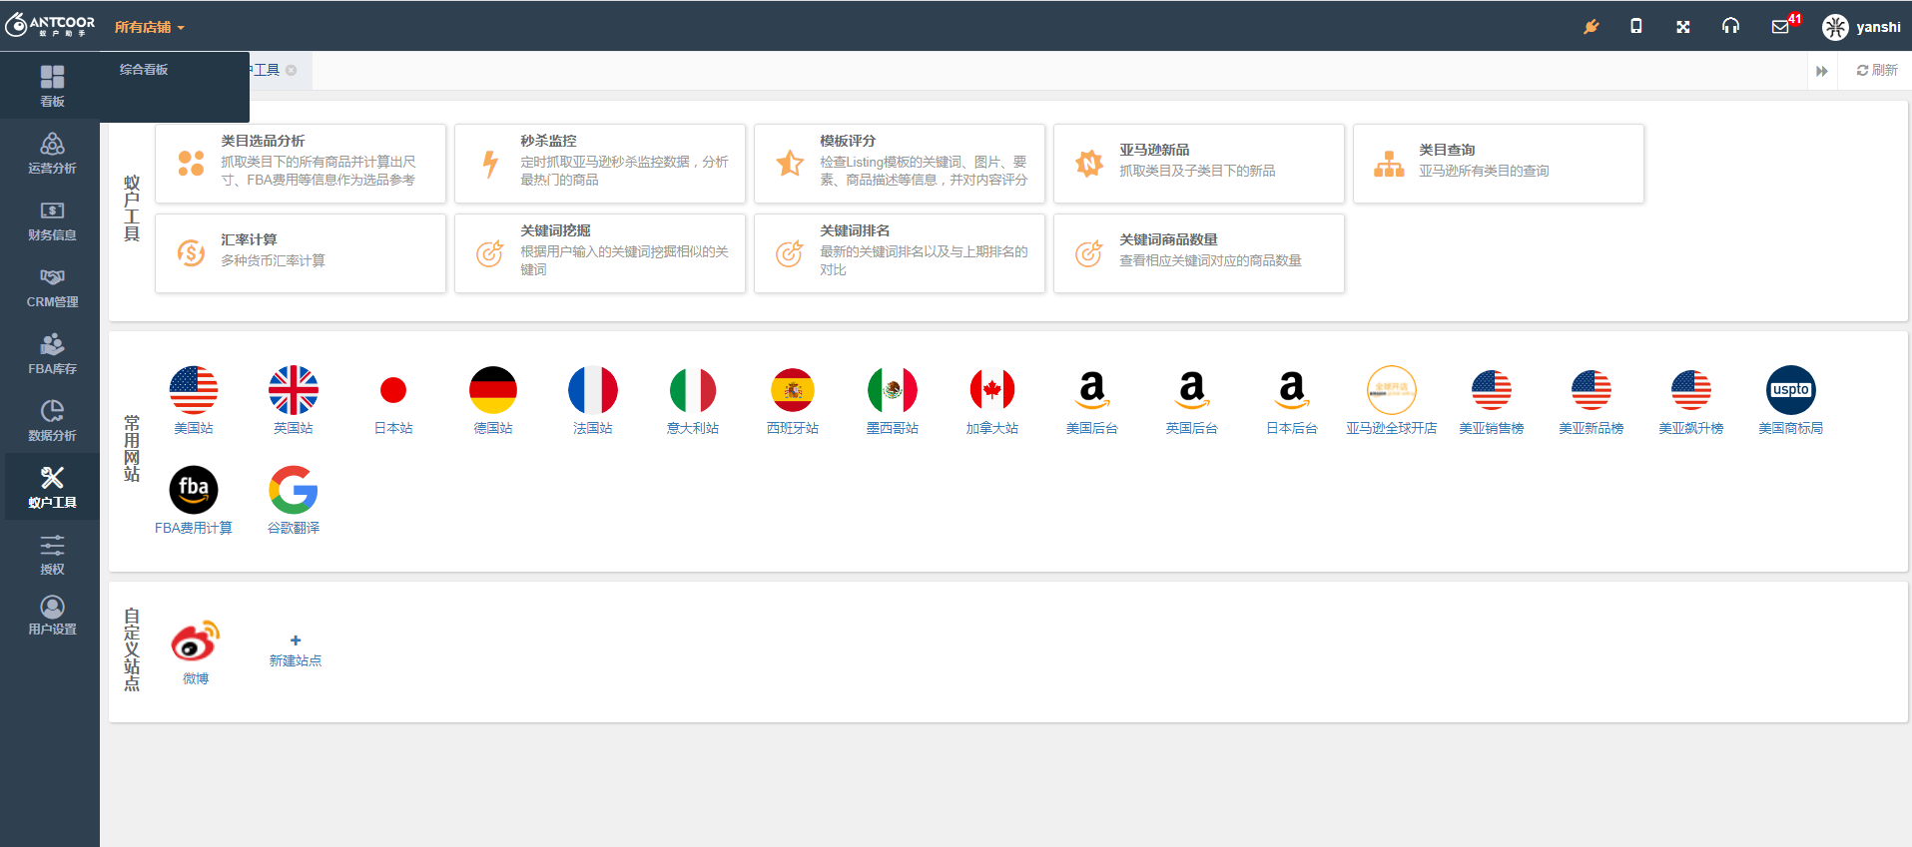This screenshot has width=1912, height=847.
Task: Open the 意大利站 Italy flag link
Action: point(693,400)
